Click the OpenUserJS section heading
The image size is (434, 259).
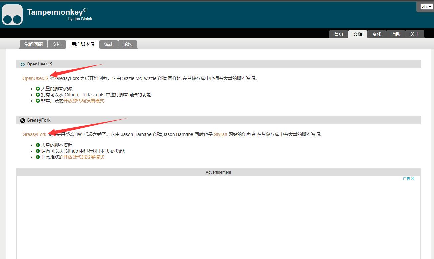(39, 64)
